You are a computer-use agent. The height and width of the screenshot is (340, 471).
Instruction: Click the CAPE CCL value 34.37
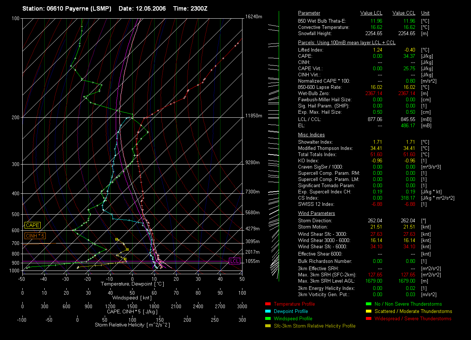coord(409,56)
